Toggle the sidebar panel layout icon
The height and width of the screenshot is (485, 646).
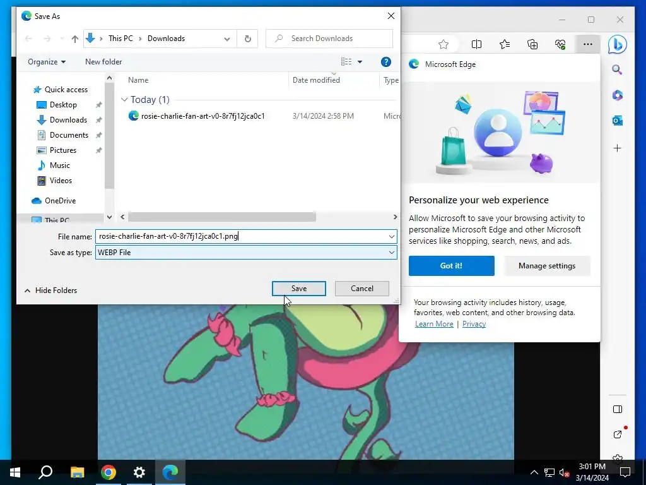click(x=617, y=409)
